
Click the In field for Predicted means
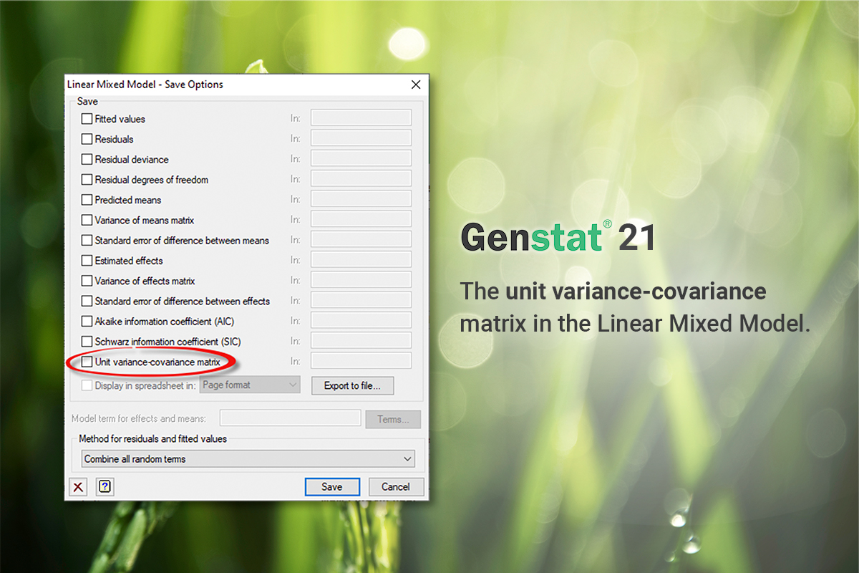[361, 199]
